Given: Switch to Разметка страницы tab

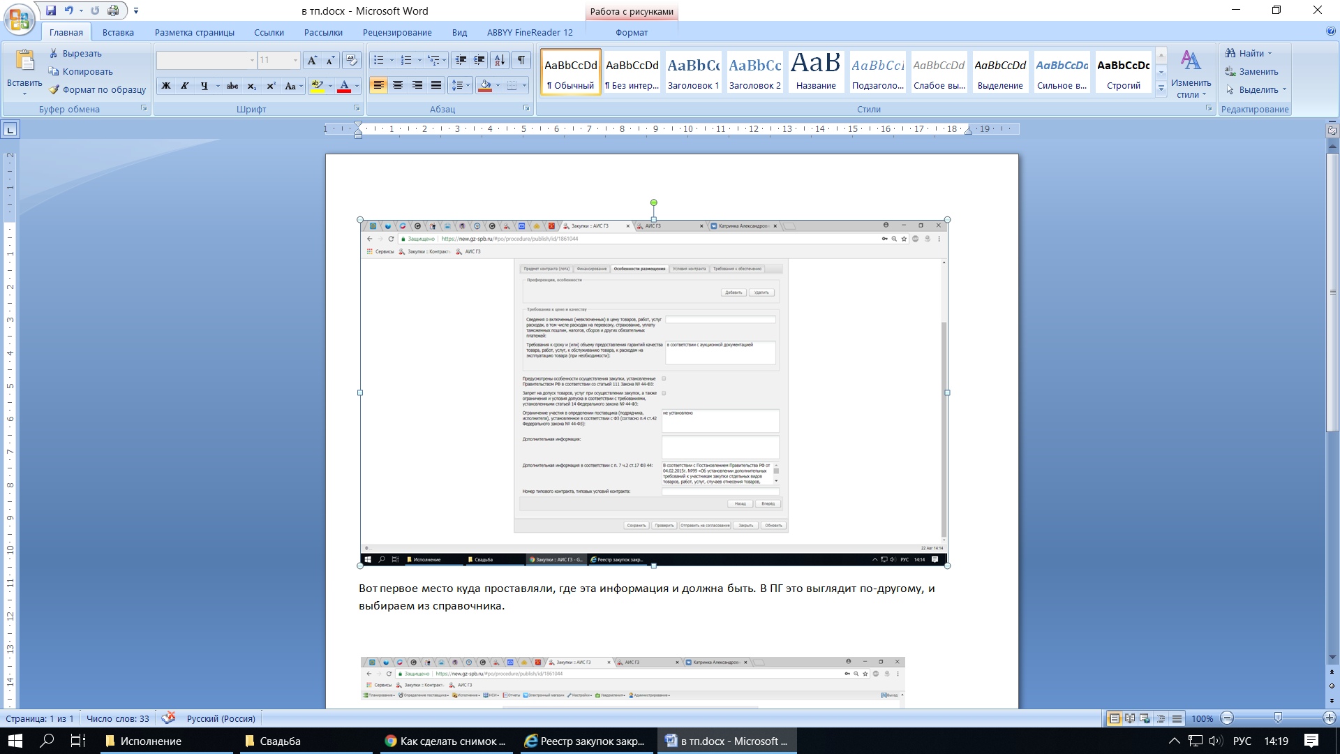Looking at the screenshot, I should point(195,32).
